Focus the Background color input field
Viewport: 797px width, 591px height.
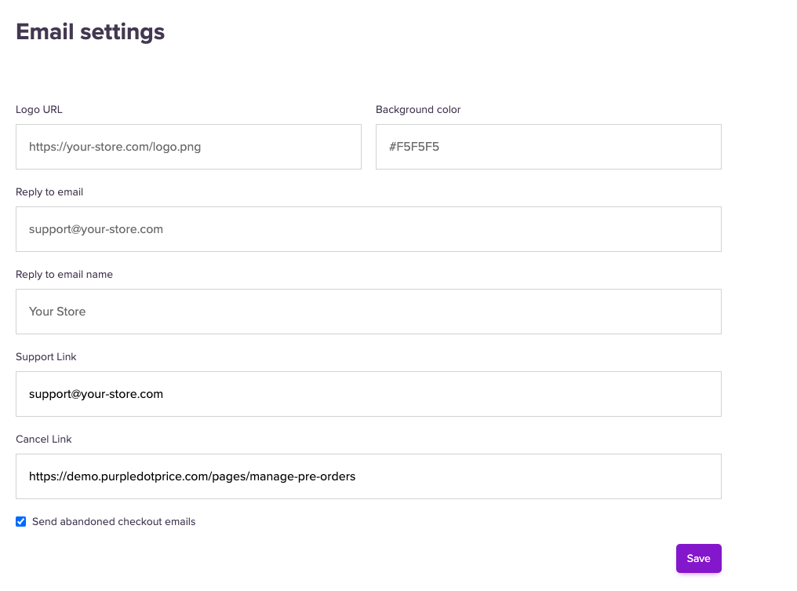click(x=548, y=147)
